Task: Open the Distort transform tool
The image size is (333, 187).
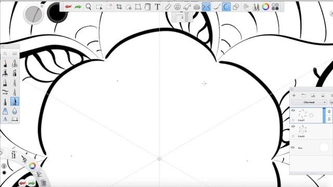Action: [x=138, y=7]
